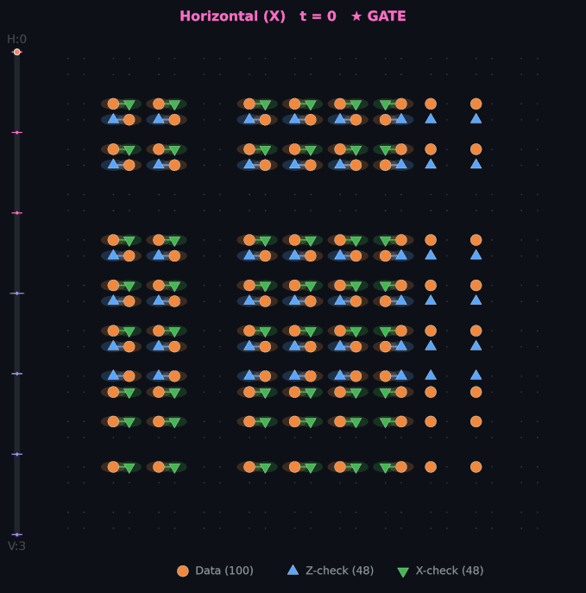Click the top-right orange data qubit

coord(476,104)
